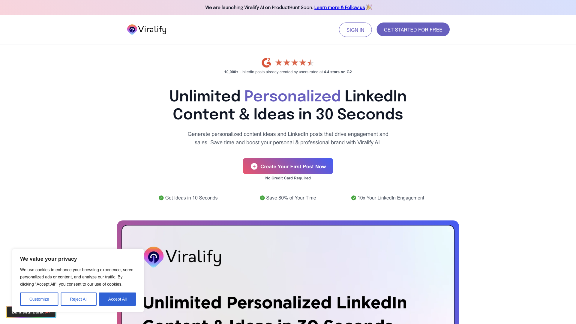Click the Viralify logo icon in header
Viewport: 576px width, 324px height.
[x=132, y=29]
